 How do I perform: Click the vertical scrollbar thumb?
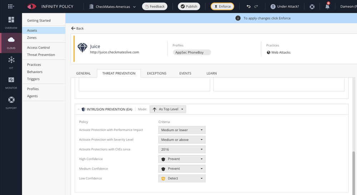[353, 173]
